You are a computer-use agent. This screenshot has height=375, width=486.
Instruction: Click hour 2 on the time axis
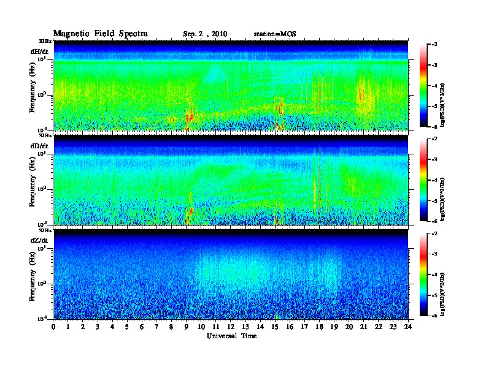click(x=83, y=327)
